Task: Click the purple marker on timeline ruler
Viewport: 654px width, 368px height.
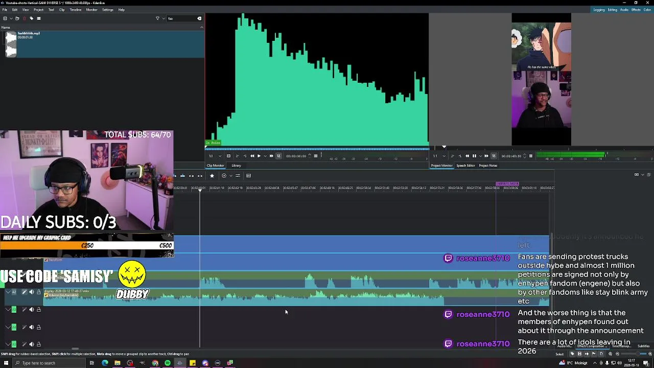Action: 507,183
